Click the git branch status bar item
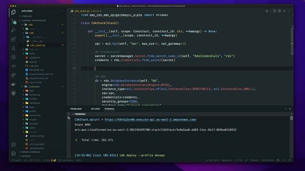This screenshot has height=171, width=305. [17, 161]
